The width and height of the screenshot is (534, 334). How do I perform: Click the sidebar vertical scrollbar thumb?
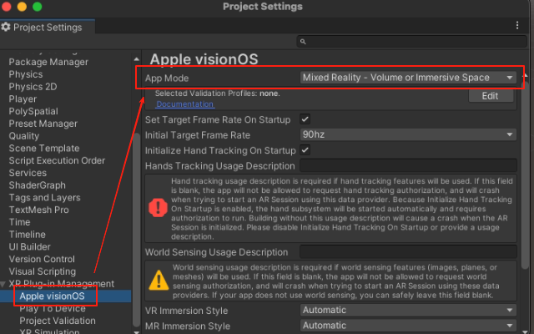[137, 230]
